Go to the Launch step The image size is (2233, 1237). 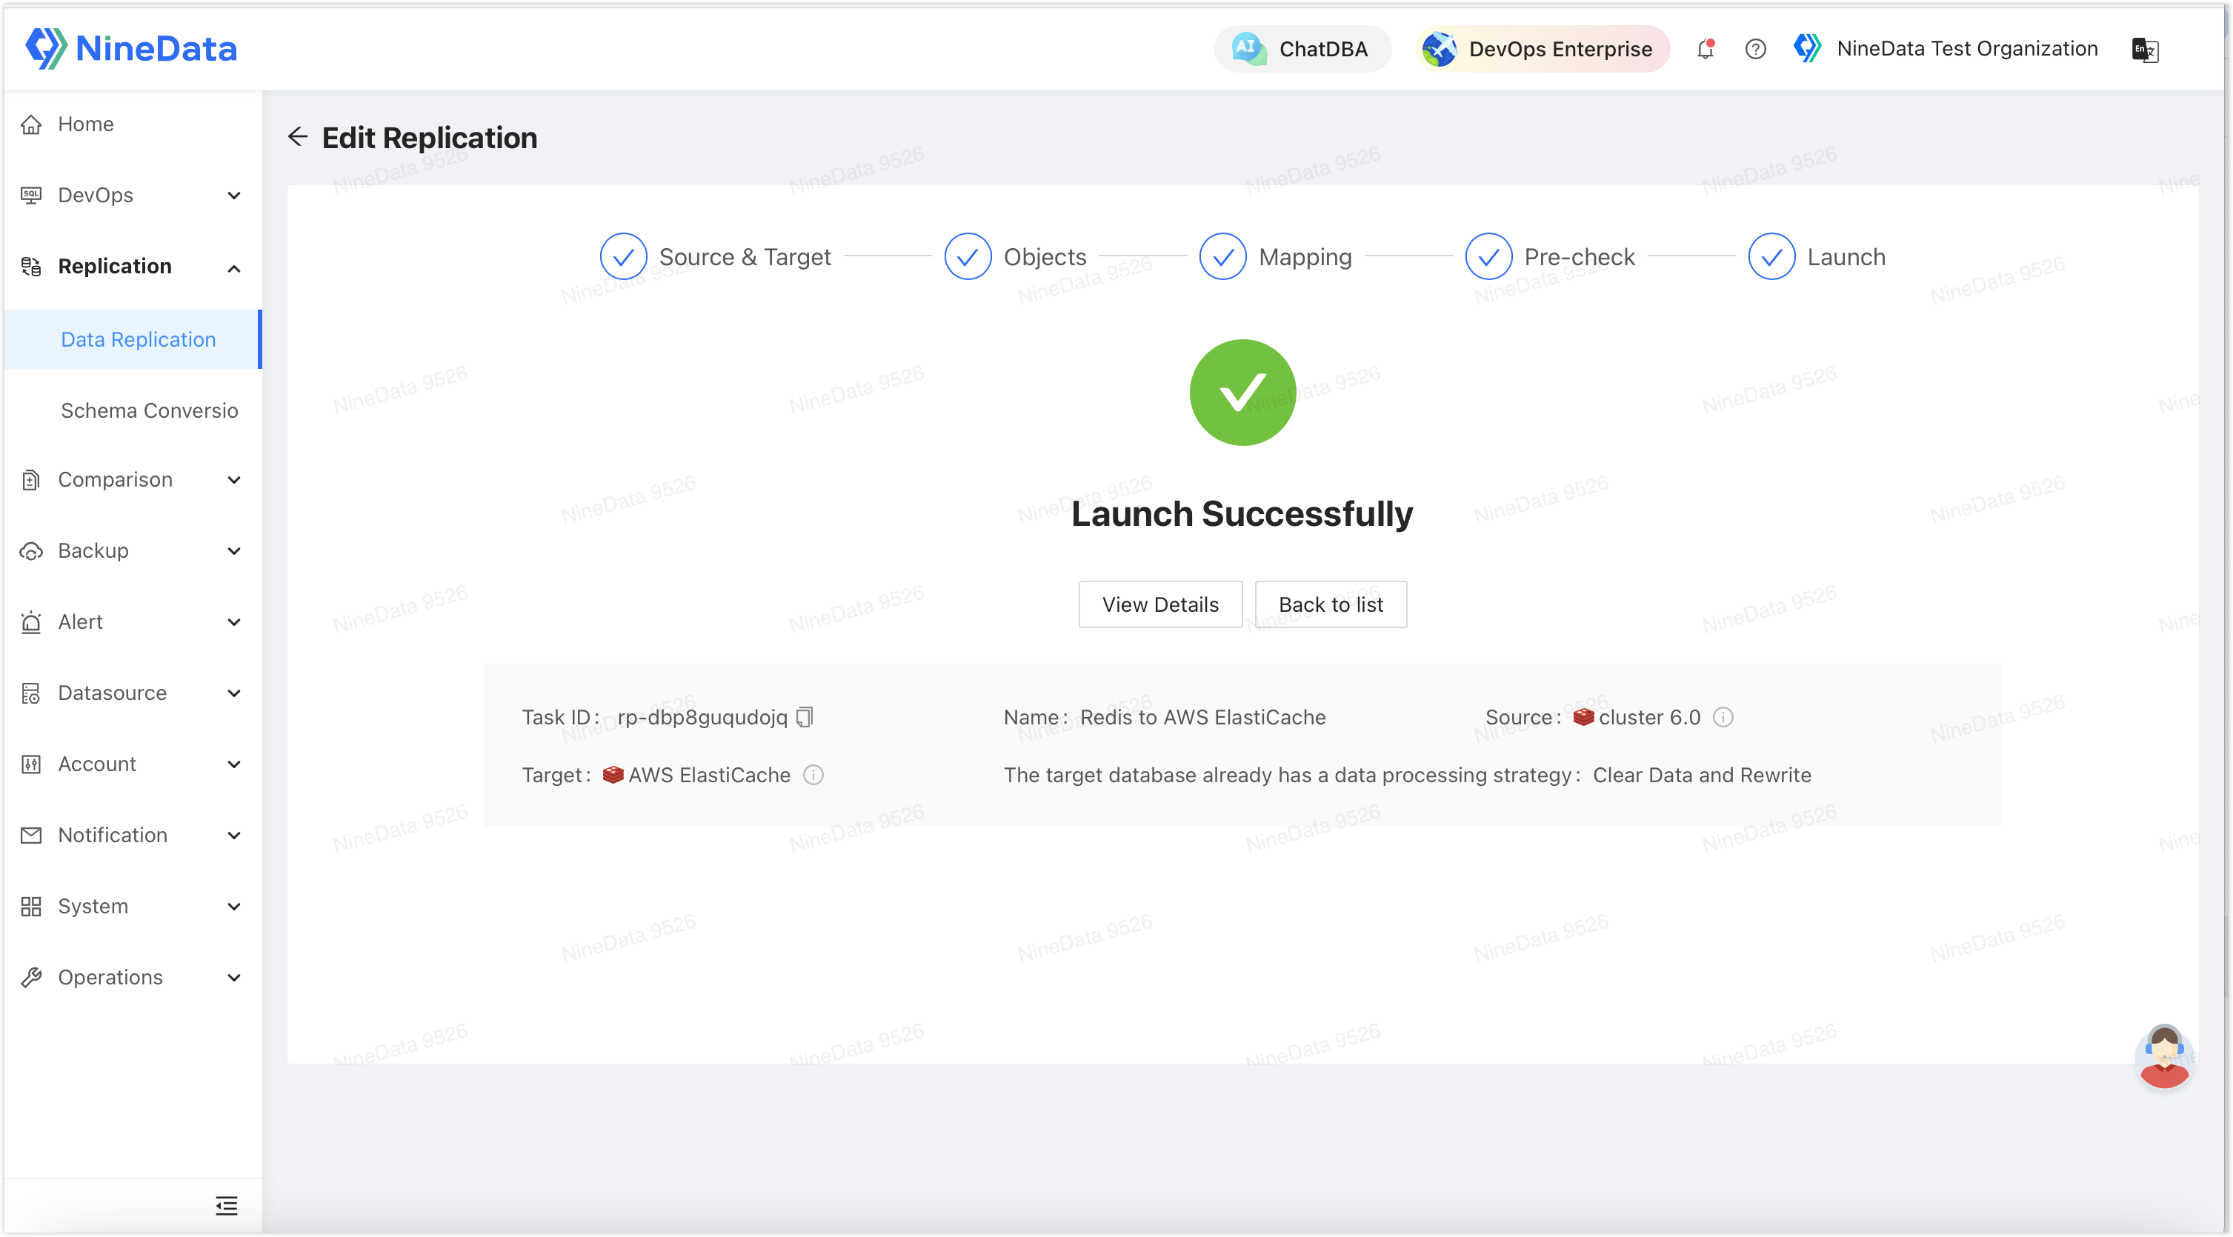point(1817,256)
